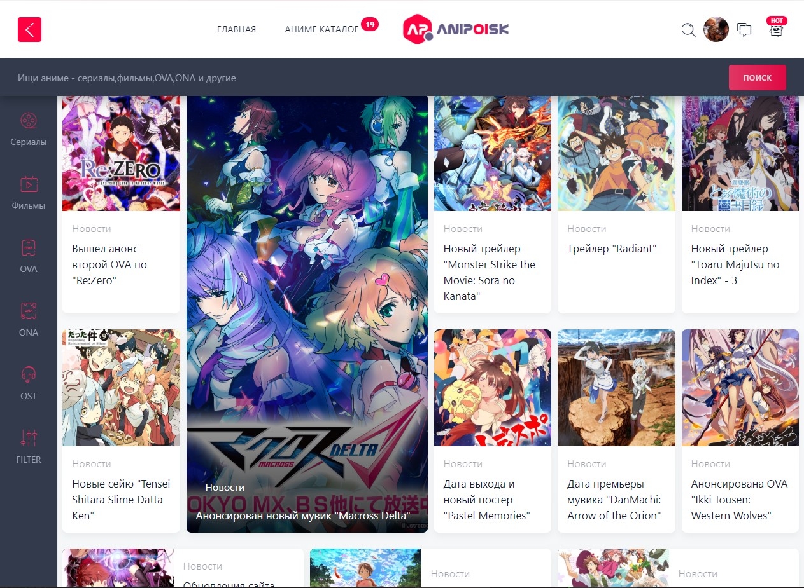Click the Сериалы sidebar label
Screen dimensions: 804x588
tap(29, 142)
